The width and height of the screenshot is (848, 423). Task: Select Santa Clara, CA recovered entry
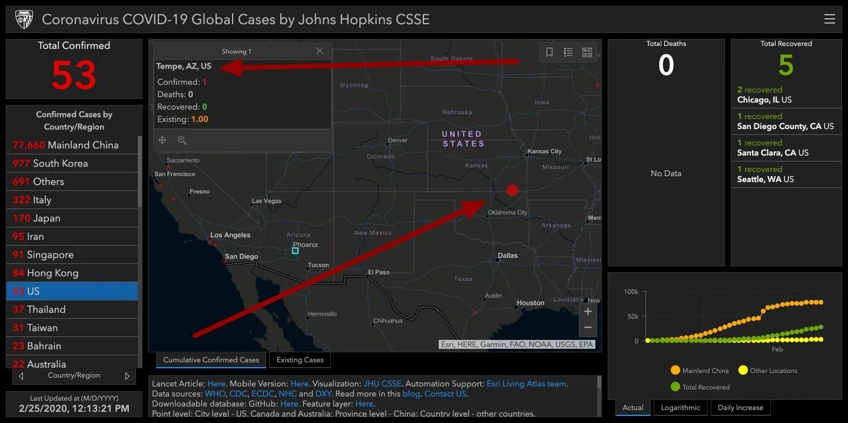pos(786,148)
